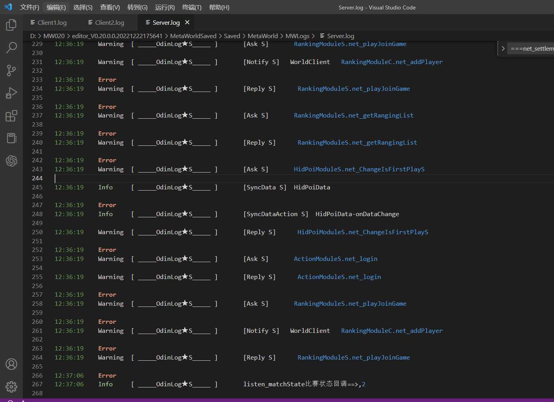Click RankingModuleS.net_getRangingList on line 237
The height and width of the screenshot is (402, 554).
(354, 116)
